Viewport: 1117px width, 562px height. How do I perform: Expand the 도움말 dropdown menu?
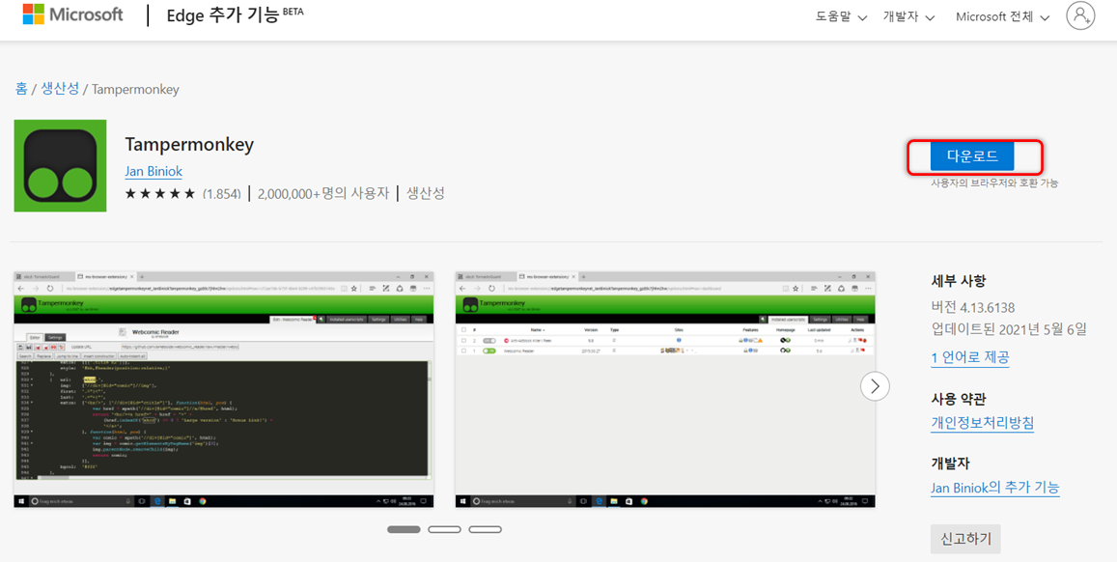tap(841, 16)
